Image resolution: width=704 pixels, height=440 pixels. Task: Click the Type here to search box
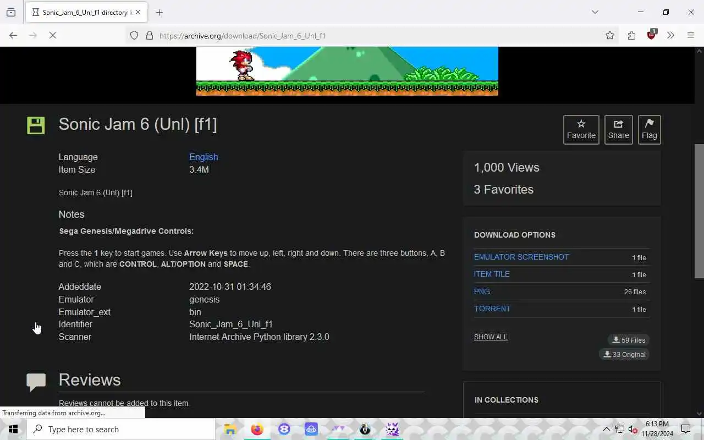point(121,429)
